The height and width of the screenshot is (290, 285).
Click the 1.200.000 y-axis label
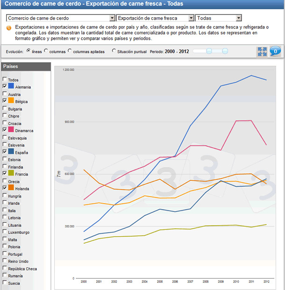[69, 70]
